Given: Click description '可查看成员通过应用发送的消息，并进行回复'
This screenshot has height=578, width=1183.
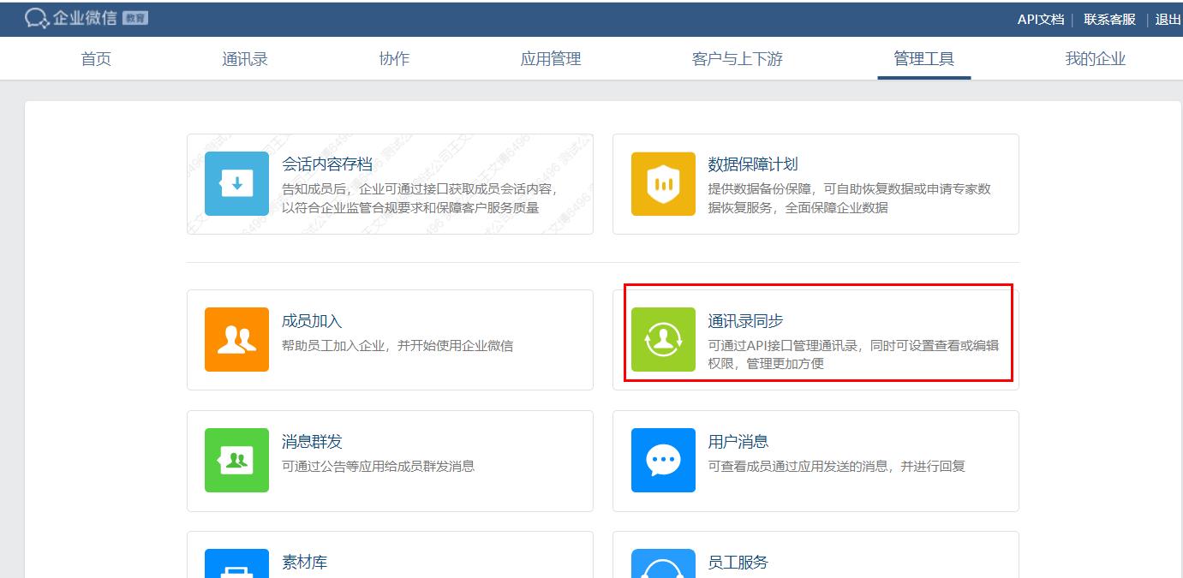Looking at the screenshot, I should coord(836,467).
